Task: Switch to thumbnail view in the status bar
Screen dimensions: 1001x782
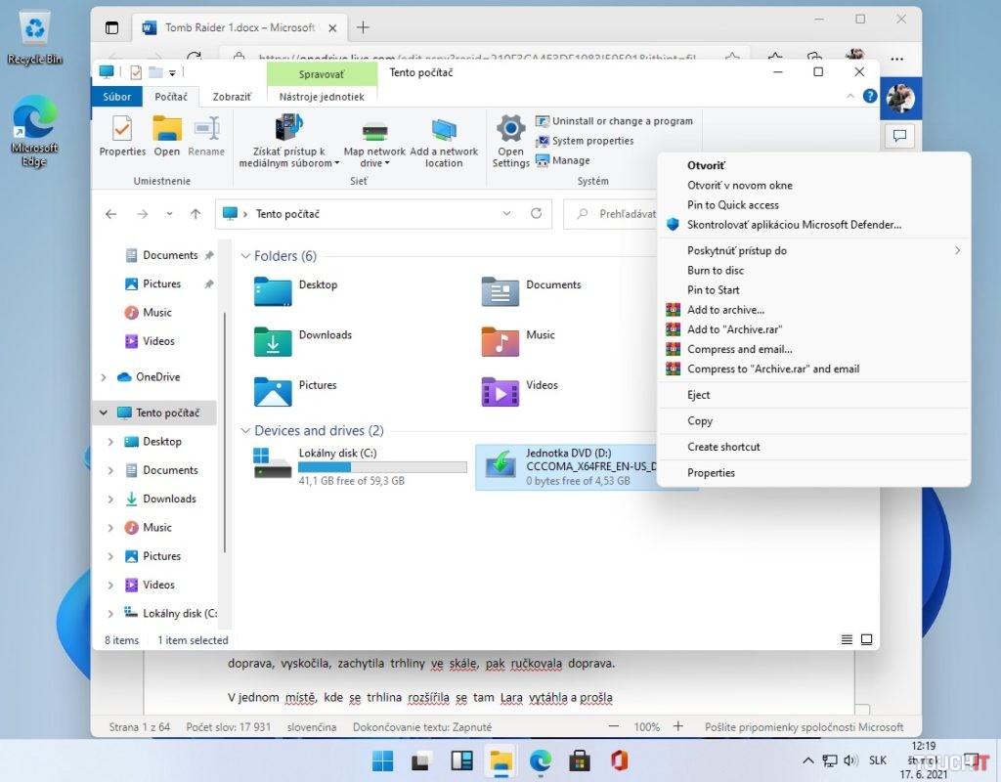Action: tap(866, 639)
